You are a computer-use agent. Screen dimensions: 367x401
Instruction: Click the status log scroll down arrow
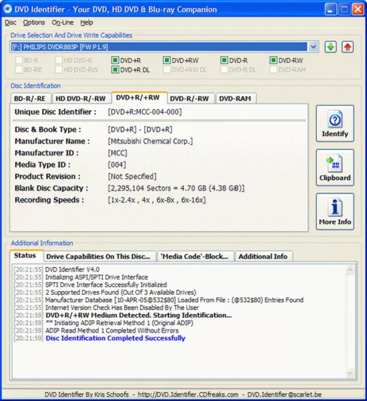coord(349,373)
